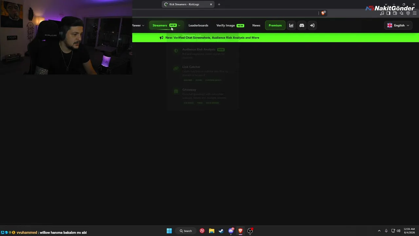Open the Brave Leo AI sparkle icon
The width and height of the screenshot is (419, 236).
[402, 13]
